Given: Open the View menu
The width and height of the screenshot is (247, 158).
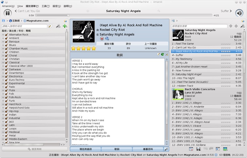Looking at the screenshot, I should pos(20,6).
